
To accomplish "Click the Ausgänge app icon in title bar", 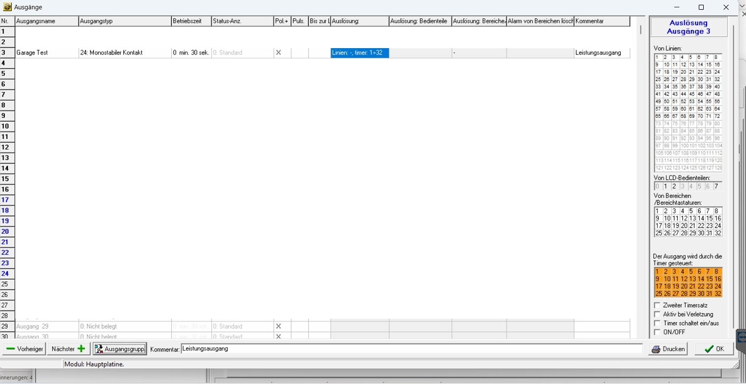I will (7, 7).
